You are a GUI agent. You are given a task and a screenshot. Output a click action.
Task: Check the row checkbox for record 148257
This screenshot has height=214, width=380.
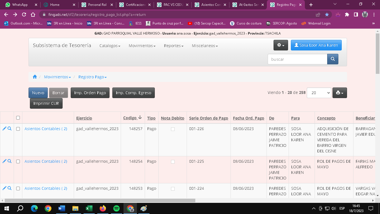coord(18,129)
